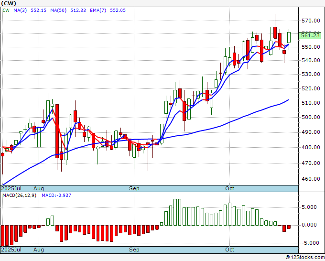Click the 510.00 price axis label
Screen dimensions: 325x261
pyautogui.click(x=311, y=103)
